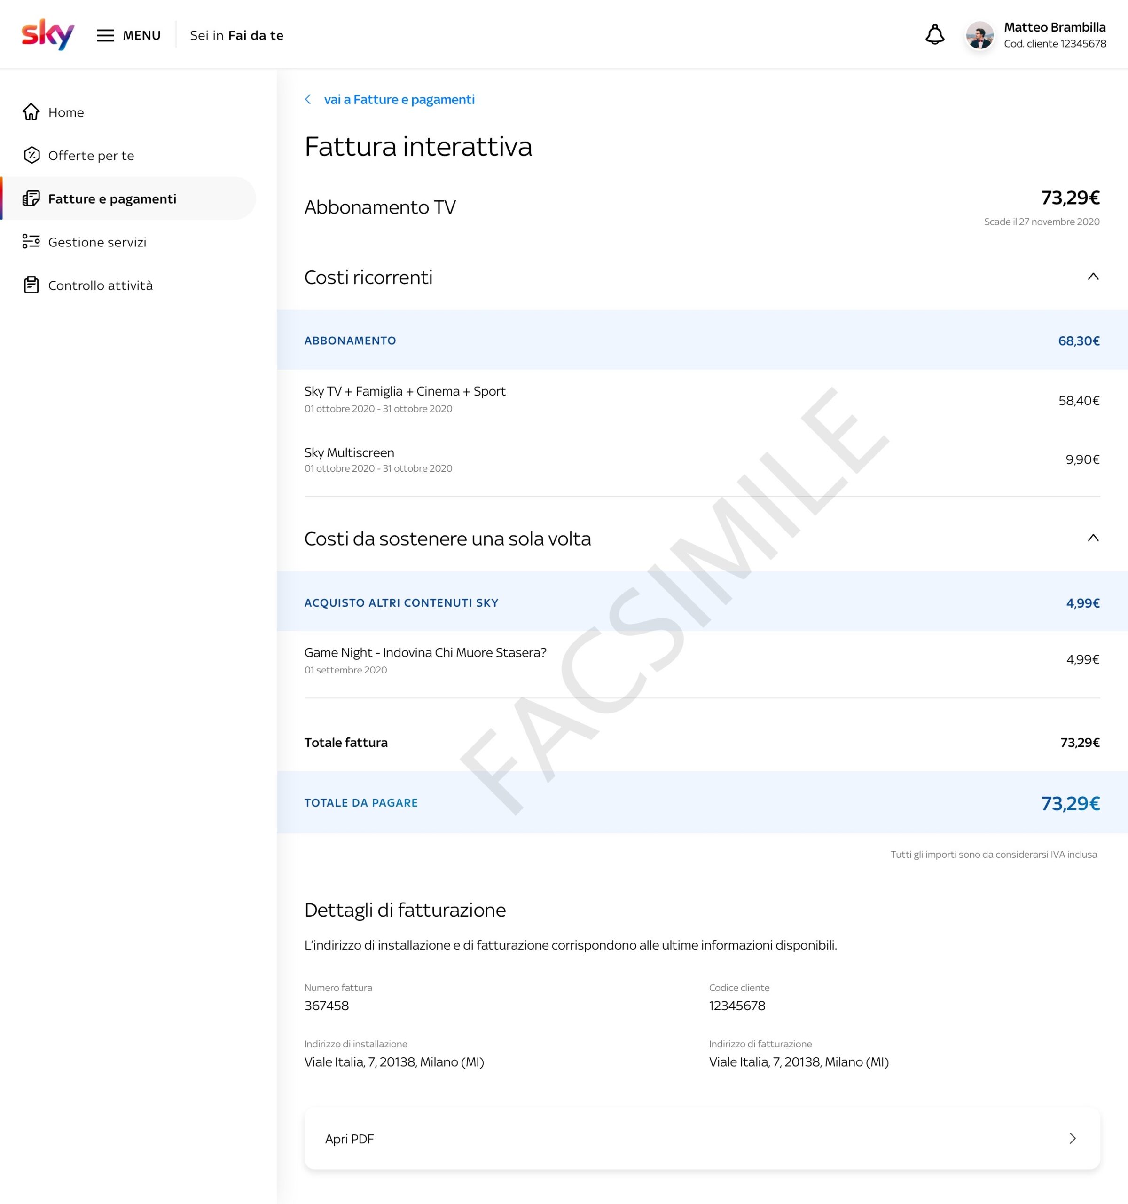Click the Sky logo

[48, 34]
